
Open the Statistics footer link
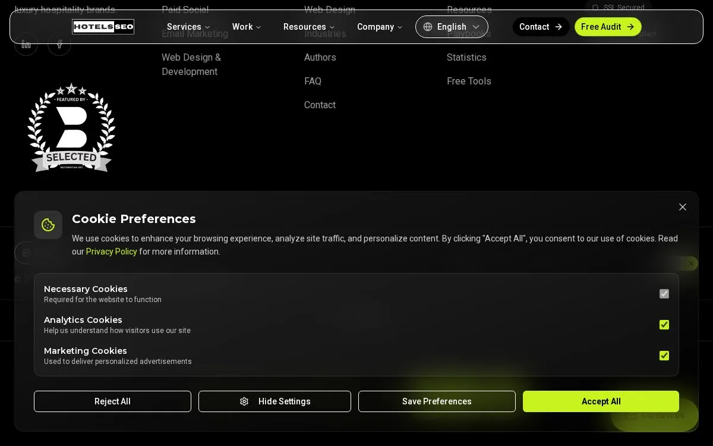466,58
